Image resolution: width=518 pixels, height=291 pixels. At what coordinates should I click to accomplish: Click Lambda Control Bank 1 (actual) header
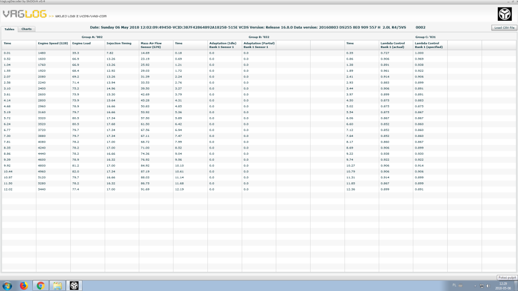click(393, 45)
